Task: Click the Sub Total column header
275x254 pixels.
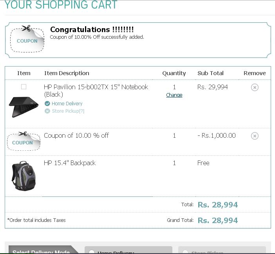Action: [210, 73]
